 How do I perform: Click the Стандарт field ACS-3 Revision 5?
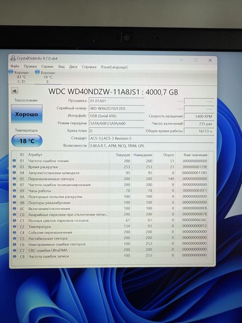click(152, 138)
